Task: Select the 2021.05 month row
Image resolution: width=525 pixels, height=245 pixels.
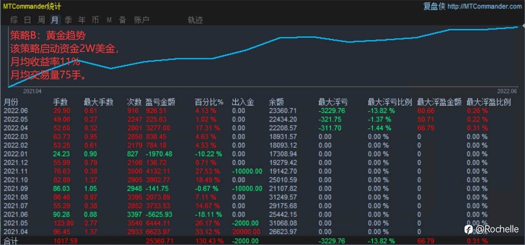Action: pyautogui.click(x=262, y=223)
